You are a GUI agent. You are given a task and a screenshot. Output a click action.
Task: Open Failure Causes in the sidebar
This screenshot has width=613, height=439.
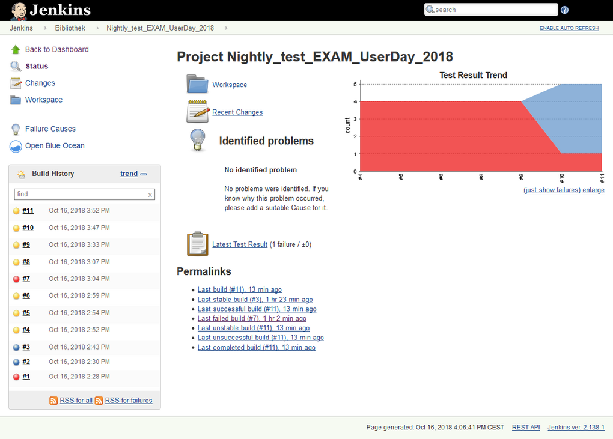[50, 129]
